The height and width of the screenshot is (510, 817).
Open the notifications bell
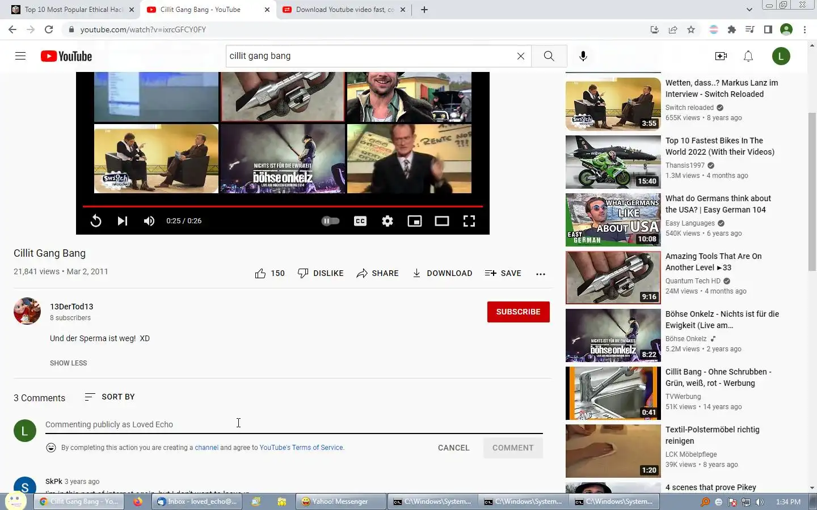pyautogui.click(x=748, y=56)
